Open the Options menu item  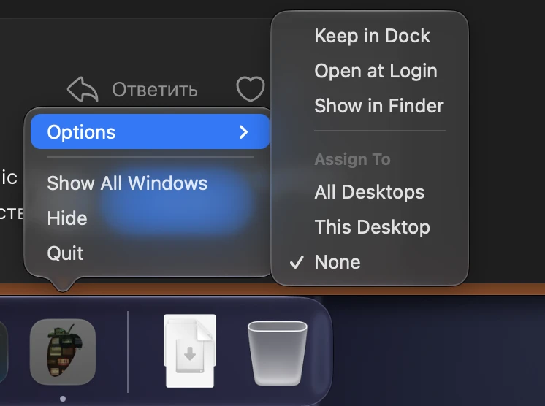point(150,131)
